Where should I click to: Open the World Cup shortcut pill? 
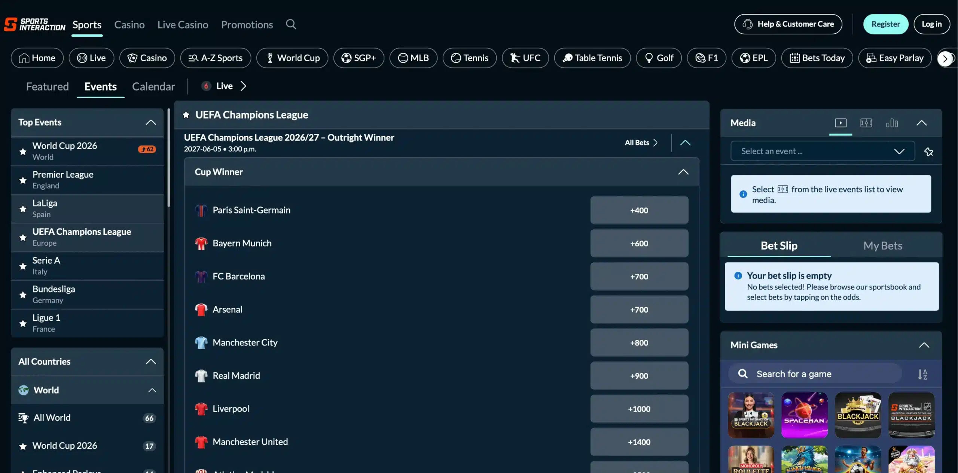pos(292,58)
